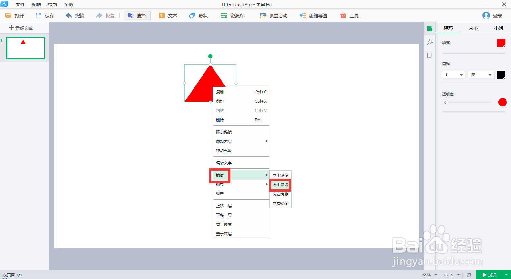Click the page icon in side strip
The height and width of the screenshot is (279, 511).
pos(430,56)
